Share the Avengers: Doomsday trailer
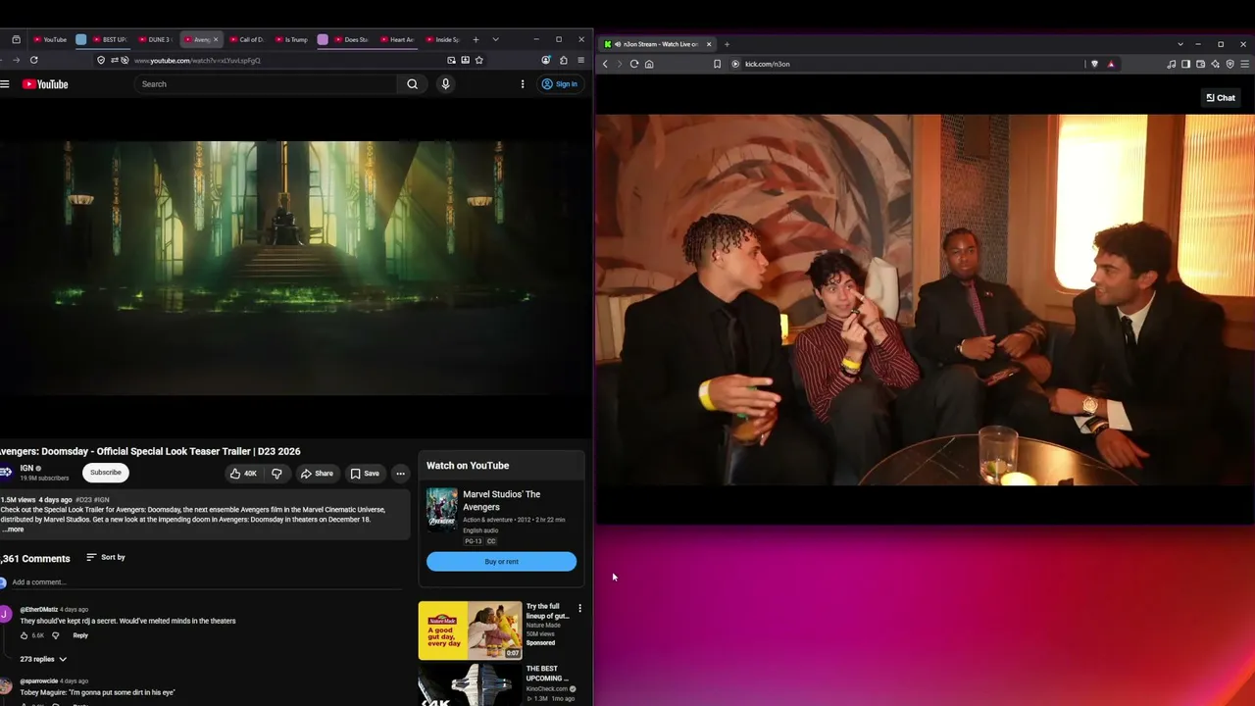This screenshot has width=1255, height=706. (317, 474)
